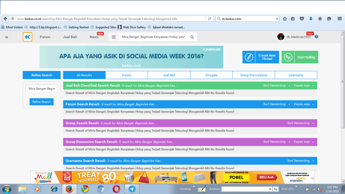Reload page with the refresh icon
Viewport: 345px width, 194px height.
(x=209, y=19)
